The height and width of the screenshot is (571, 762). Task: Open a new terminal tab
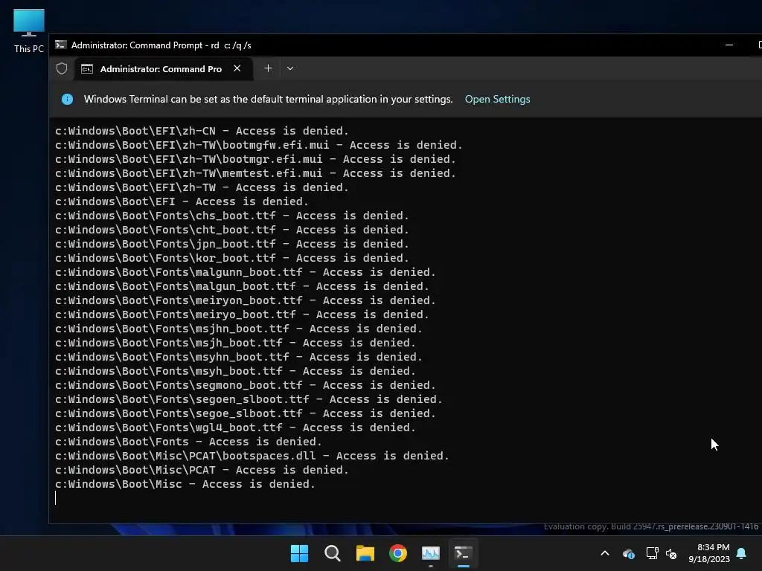pos(268,68)
